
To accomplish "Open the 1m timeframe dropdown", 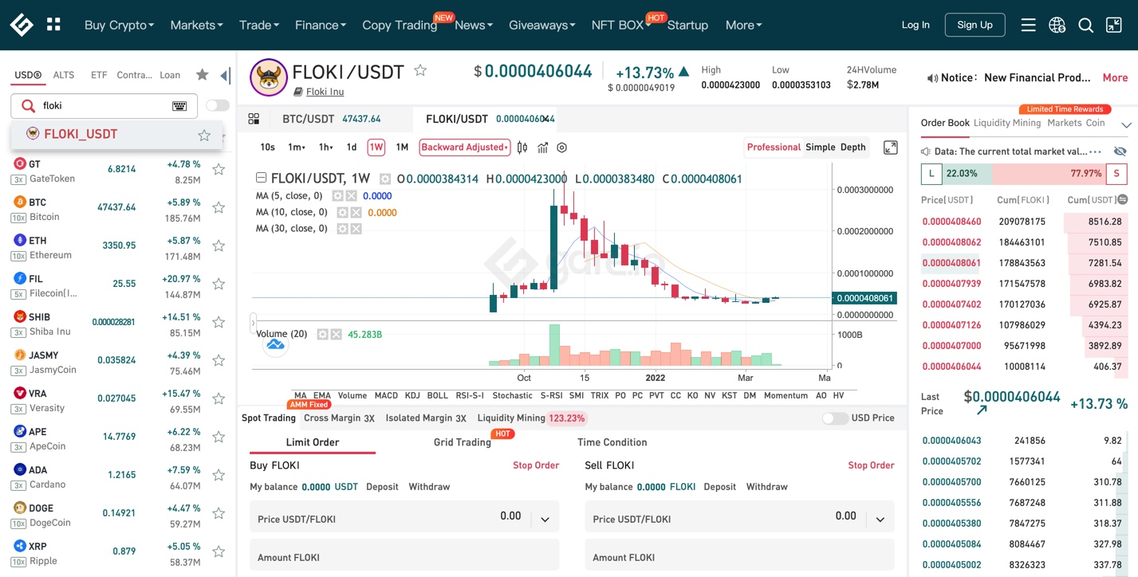I will point(297,147).
